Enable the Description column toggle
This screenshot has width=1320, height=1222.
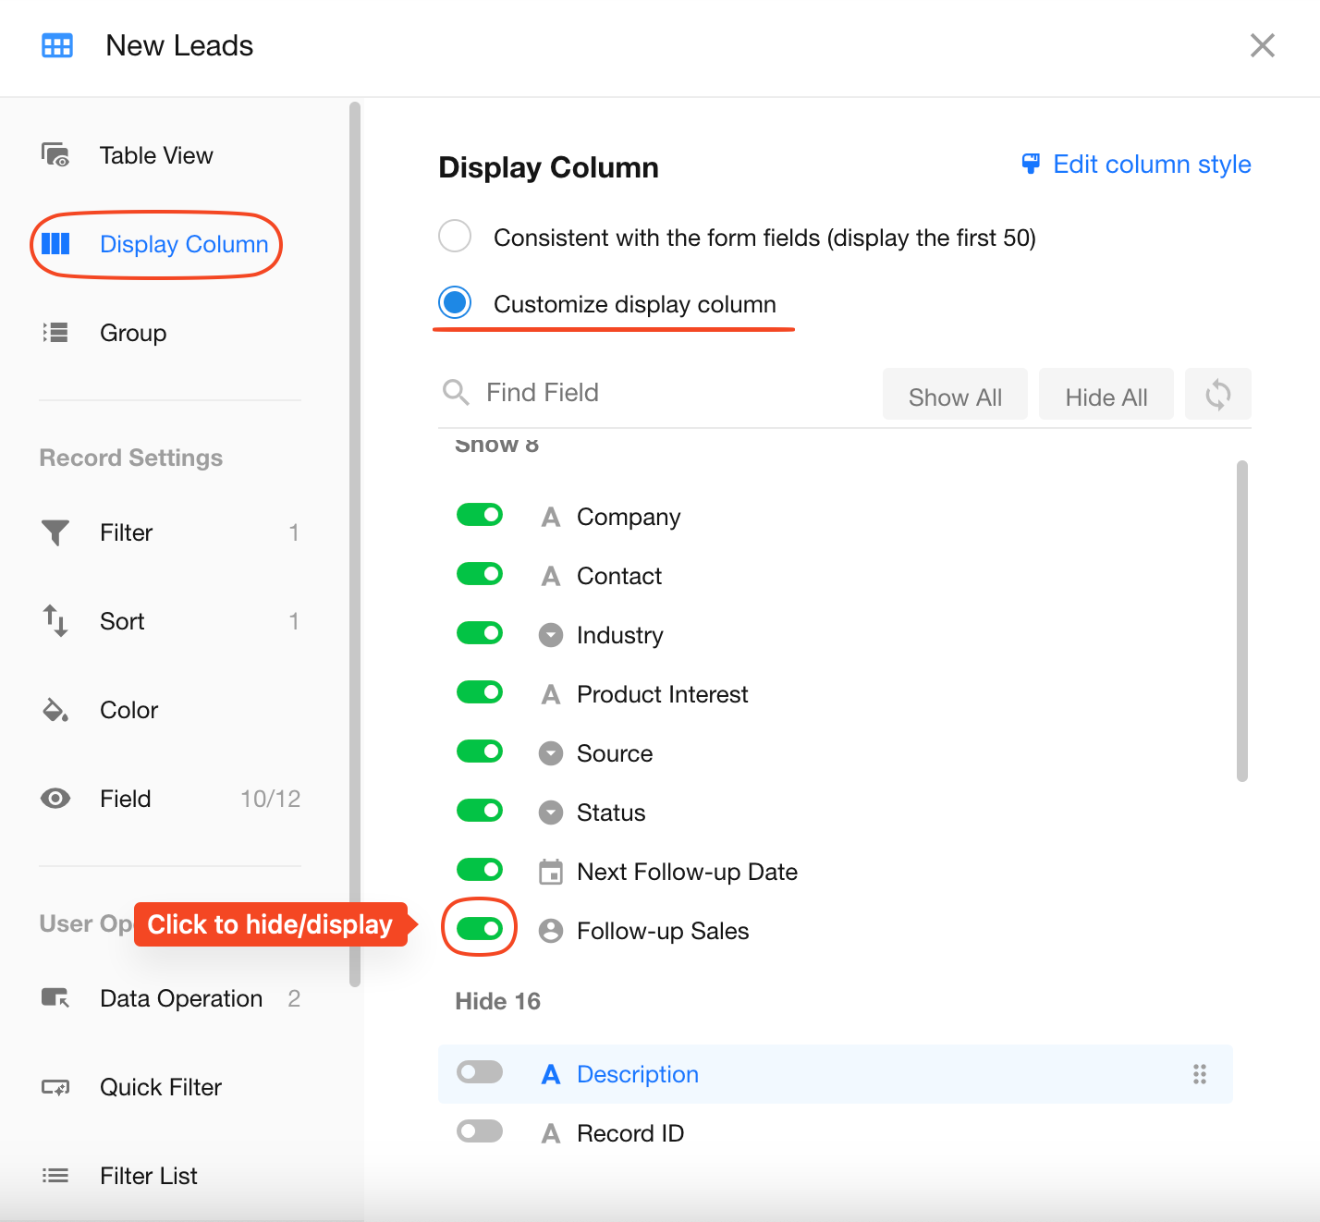tap(480, 1072)
